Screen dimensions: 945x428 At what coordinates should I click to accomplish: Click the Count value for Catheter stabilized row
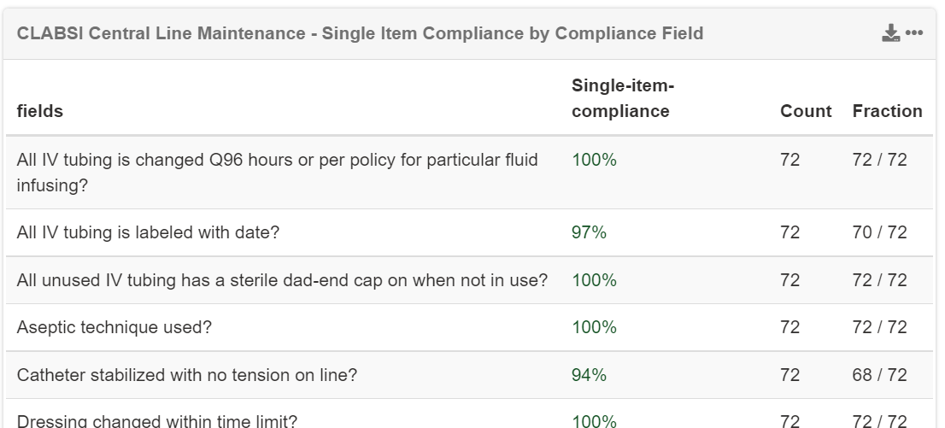point(789,375)
